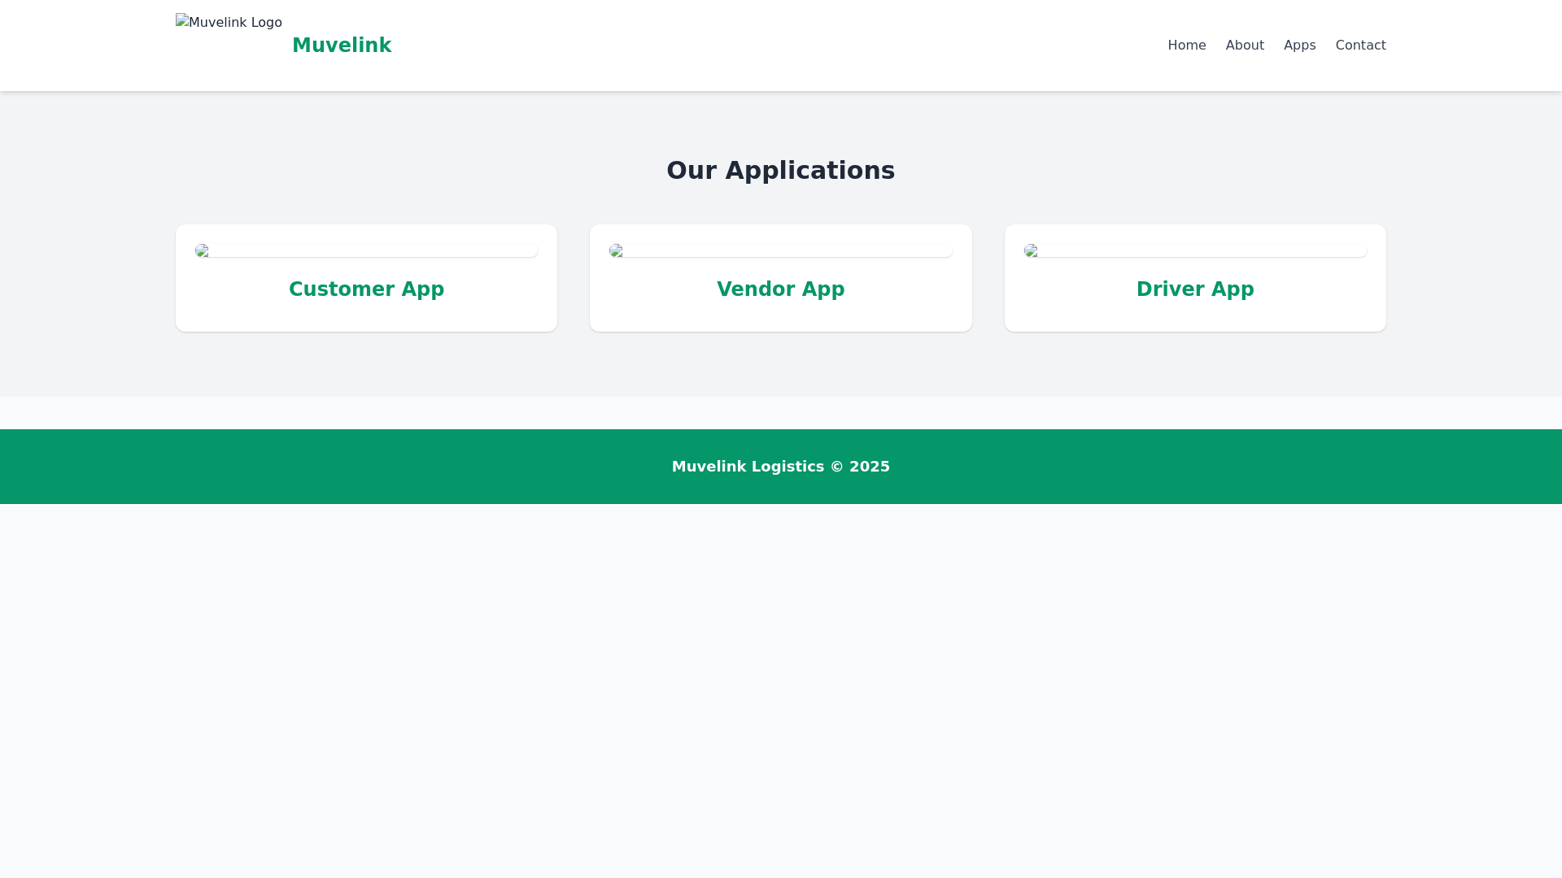Click the broken image icon on Vendor App card
This screenshot has width=1562, height=878.
[x=616, y=250]
